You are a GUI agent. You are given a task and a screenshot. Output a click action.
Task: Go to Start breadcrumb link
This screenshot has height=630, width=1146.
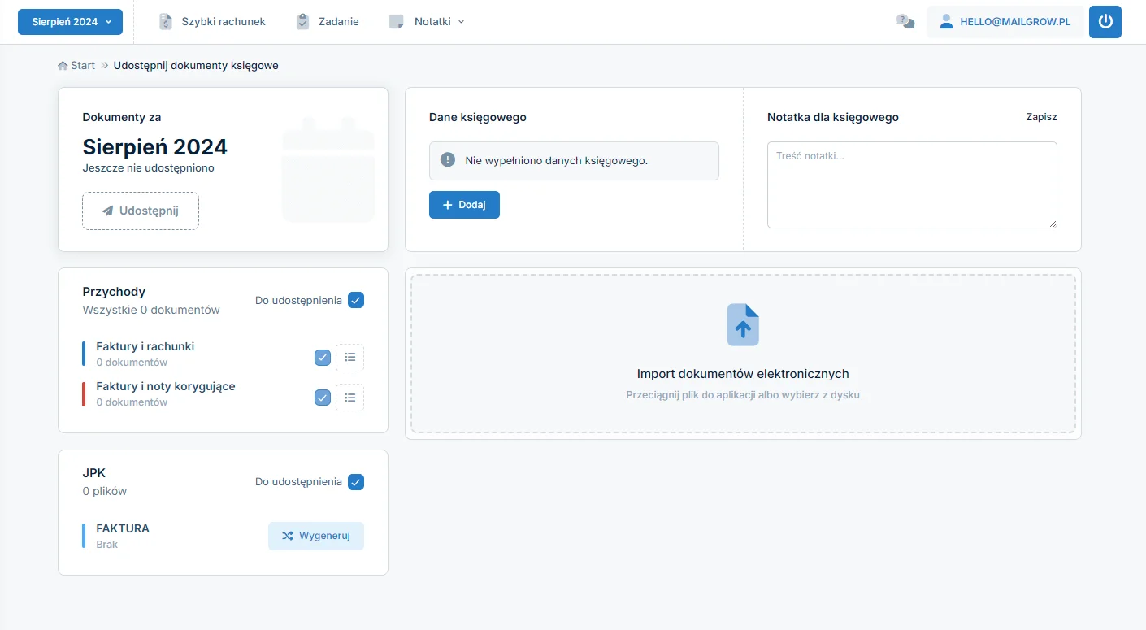tap(83, 66)
